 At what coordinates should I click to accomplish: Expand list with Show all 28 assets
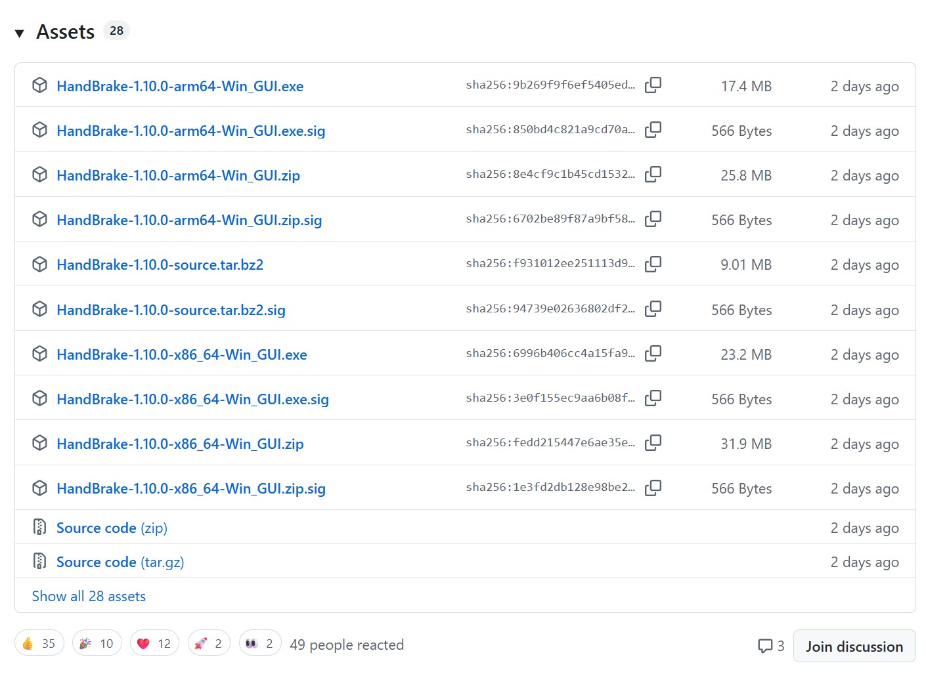(89, 596)
